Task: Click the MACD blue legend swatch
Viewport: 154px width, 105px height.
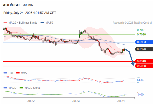Action: click(x=5, y=88)
